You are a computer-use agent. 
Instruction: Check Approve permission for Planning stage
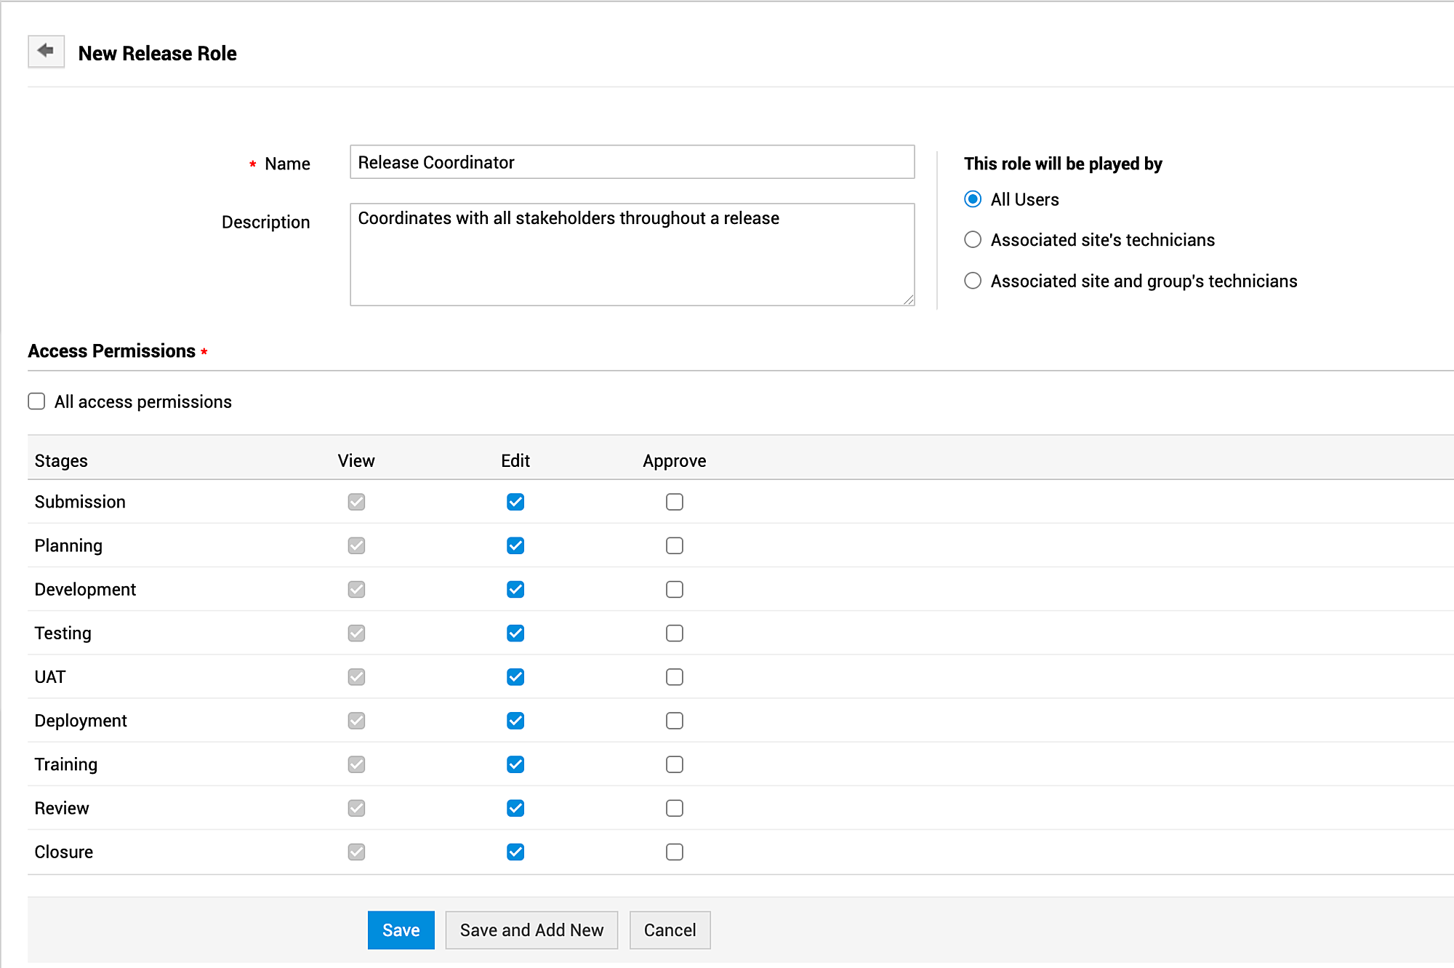pos(675,545)
